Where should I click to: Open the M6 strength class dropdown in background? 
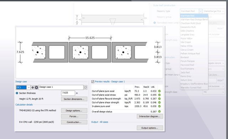click(x=214, y=92)
